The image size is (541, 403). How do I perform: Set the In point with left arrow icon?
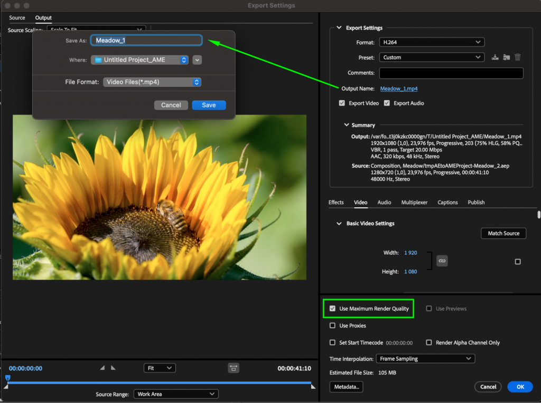(x=102, y=368)
